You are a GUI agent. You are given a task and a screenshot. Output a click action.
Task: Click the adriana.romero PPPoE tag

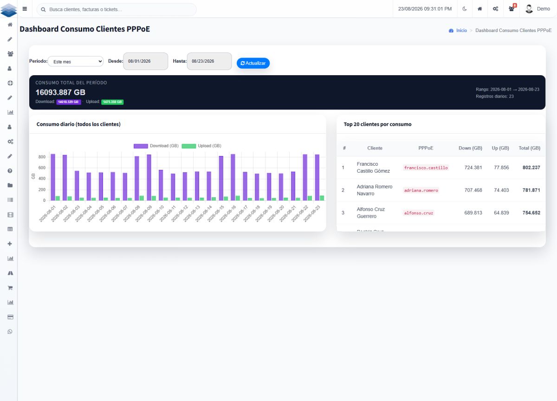(x=421, y=190)
